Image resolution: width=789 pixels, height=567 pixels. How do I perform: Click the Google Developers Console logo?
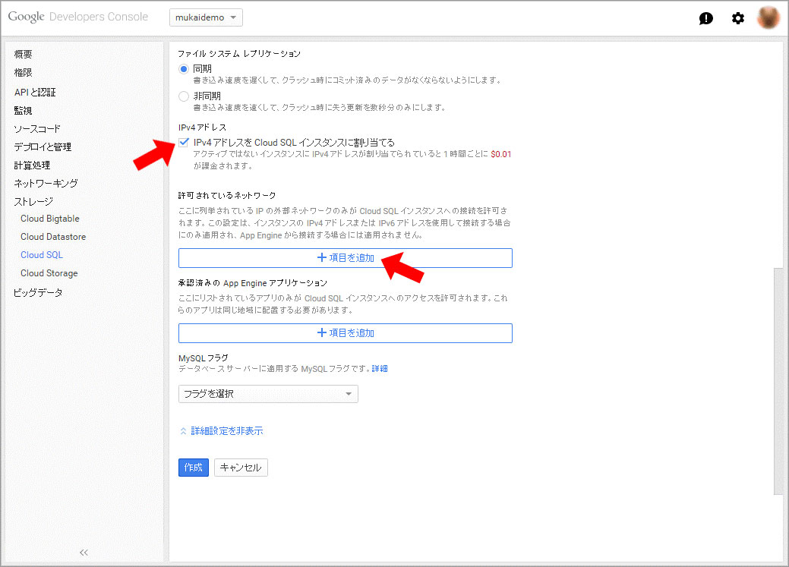(78, 17)
